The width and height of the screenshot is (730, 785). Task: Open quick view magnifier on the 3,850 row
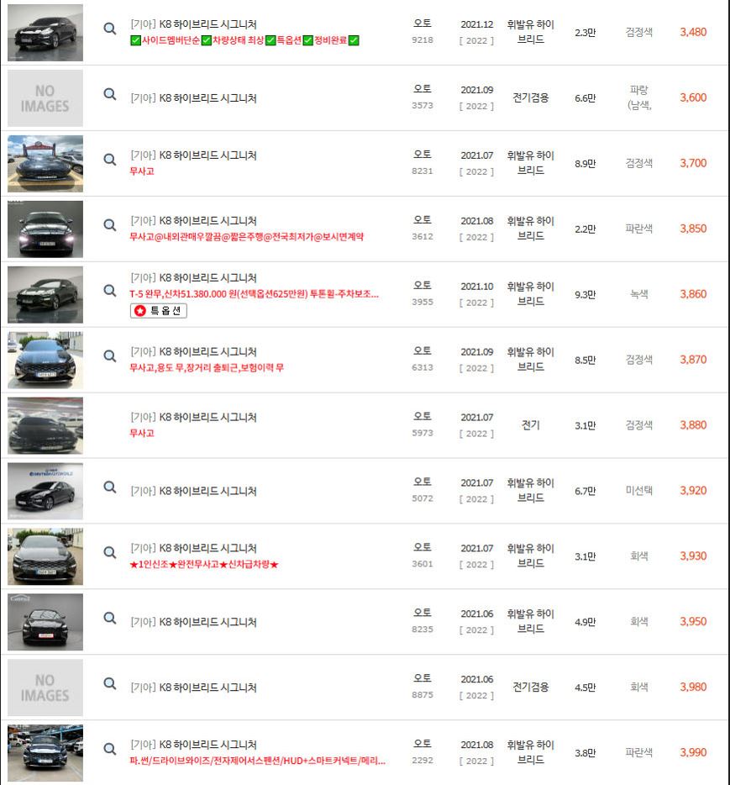pyautogui.click(x=109, y=225)
